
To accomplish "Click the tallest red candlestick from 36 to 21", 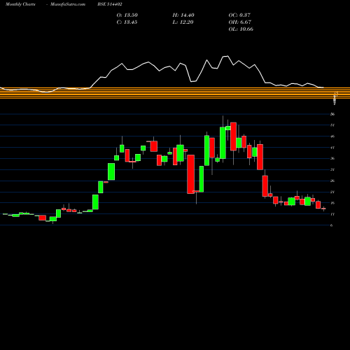I will [x=190, y=174].
